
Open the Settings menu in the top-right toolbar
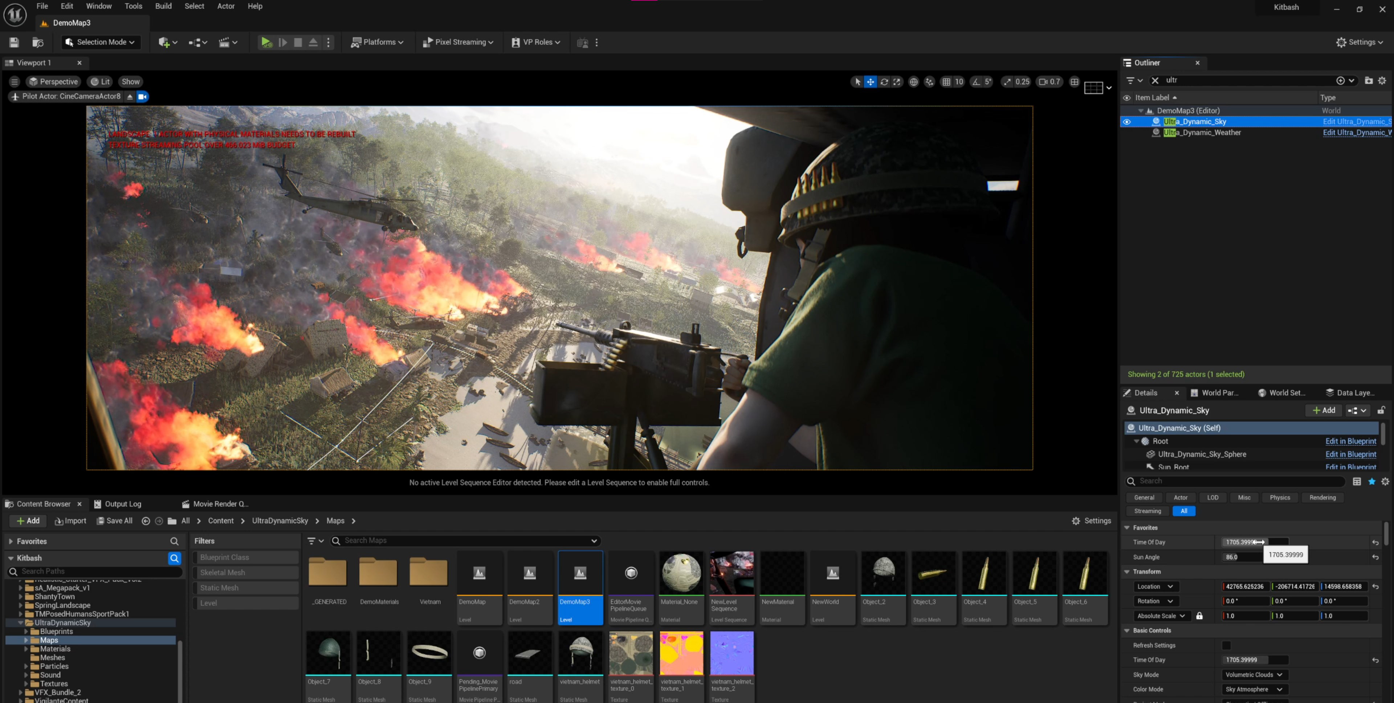[x=1360, y=42]
